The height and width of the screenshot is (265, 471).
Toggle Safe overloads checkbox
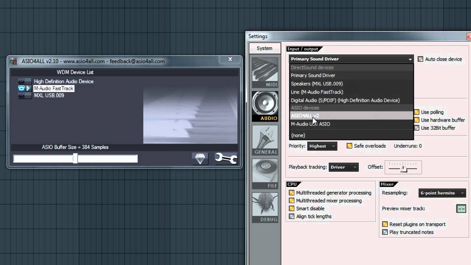coord(350,146)
